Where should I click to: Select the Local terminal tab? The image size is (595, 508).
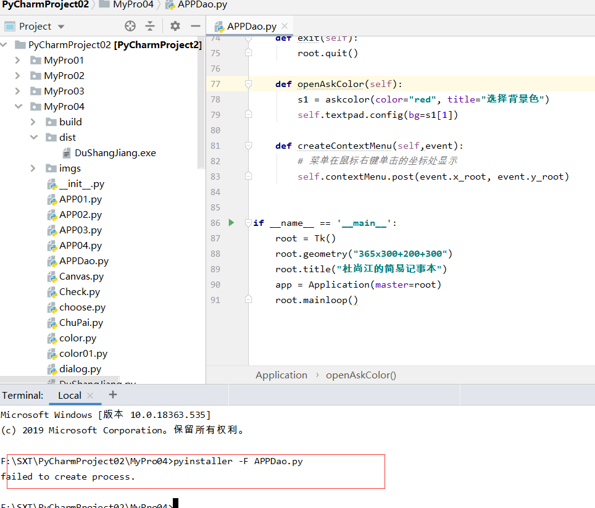coord(70,395)
